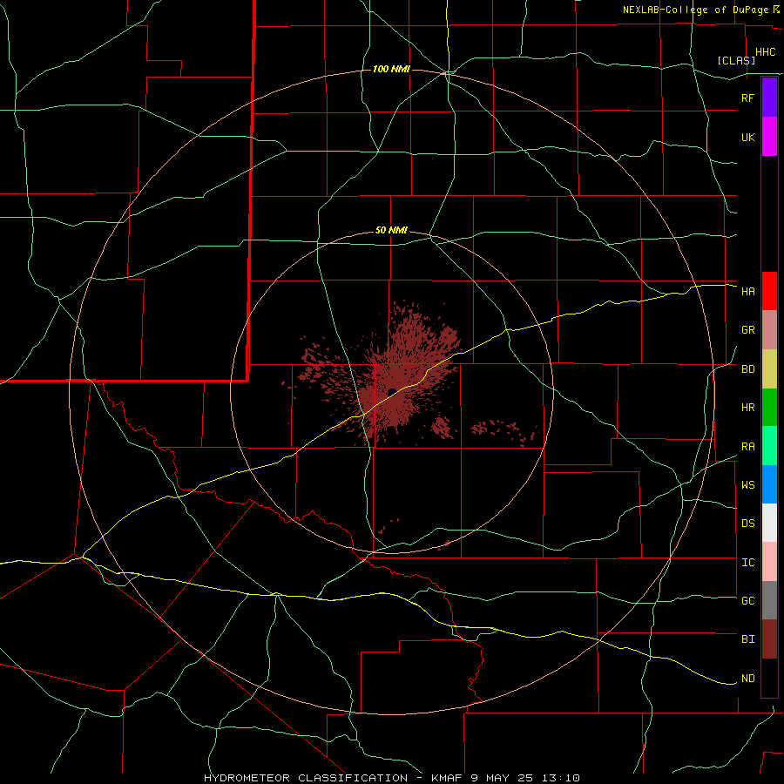The width and height of the screenshot is (784, 784).
Task: Click the RF legend label
Action: [747, 98]
